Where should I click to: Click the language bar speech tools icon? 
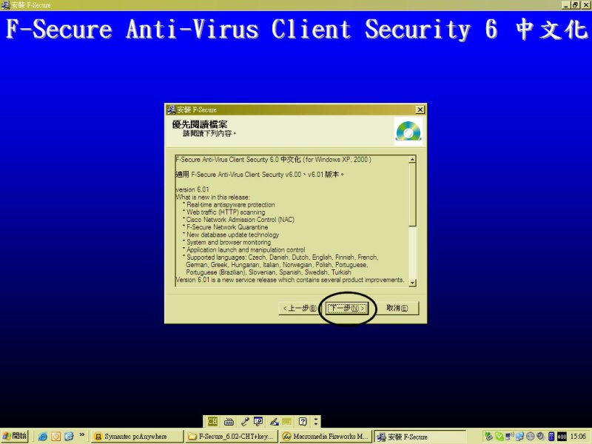[258, 421]
